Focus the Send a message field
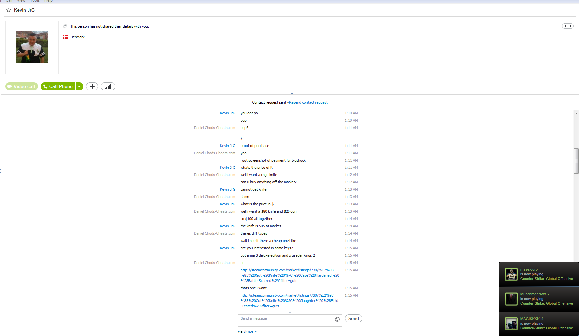 (x=286, y=320)
